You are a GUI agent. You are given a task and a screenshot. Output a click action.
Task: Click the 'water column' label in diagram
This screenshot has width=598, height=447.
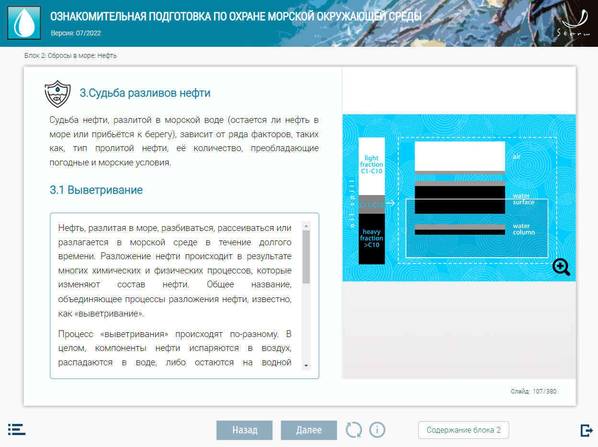point(524,229)
